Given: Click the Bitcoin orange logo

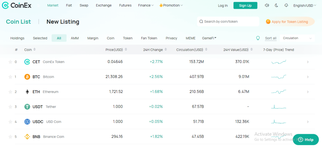Looking at the screenshot, I should [x=27, y=77].
